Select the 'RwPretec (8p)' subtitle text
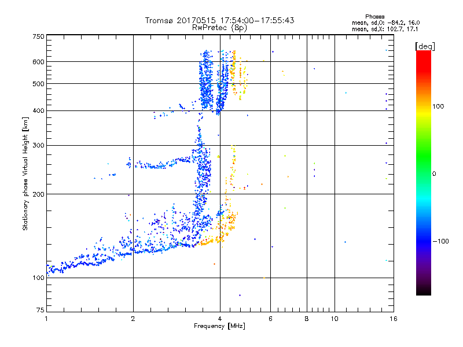This screenshot has height=347, width=463. pos(219,28)
